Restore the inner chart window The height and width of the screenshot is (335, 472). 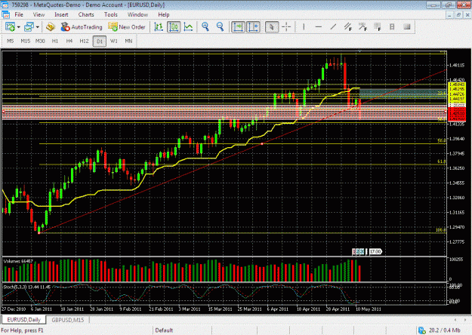tap(458, 14)
